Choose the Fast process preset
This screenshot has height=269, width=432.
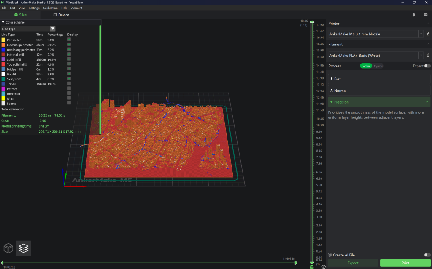click(x=379, y=79)
